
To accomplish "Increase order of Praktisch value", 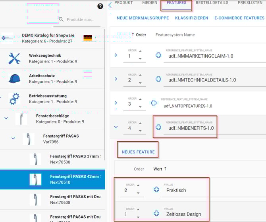I will (138, 185).
